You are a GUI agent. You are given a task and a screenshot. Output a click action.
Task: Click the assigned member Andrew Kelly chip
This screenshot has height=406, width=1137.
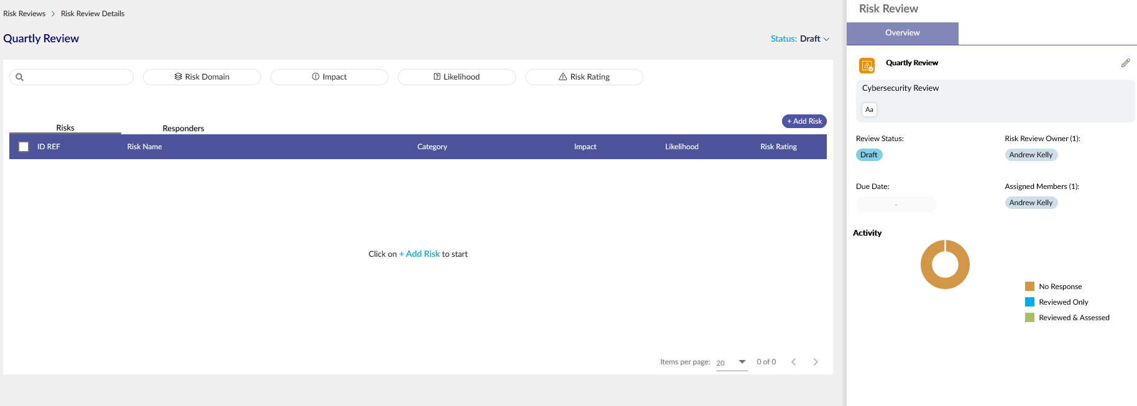point(1031,203)
